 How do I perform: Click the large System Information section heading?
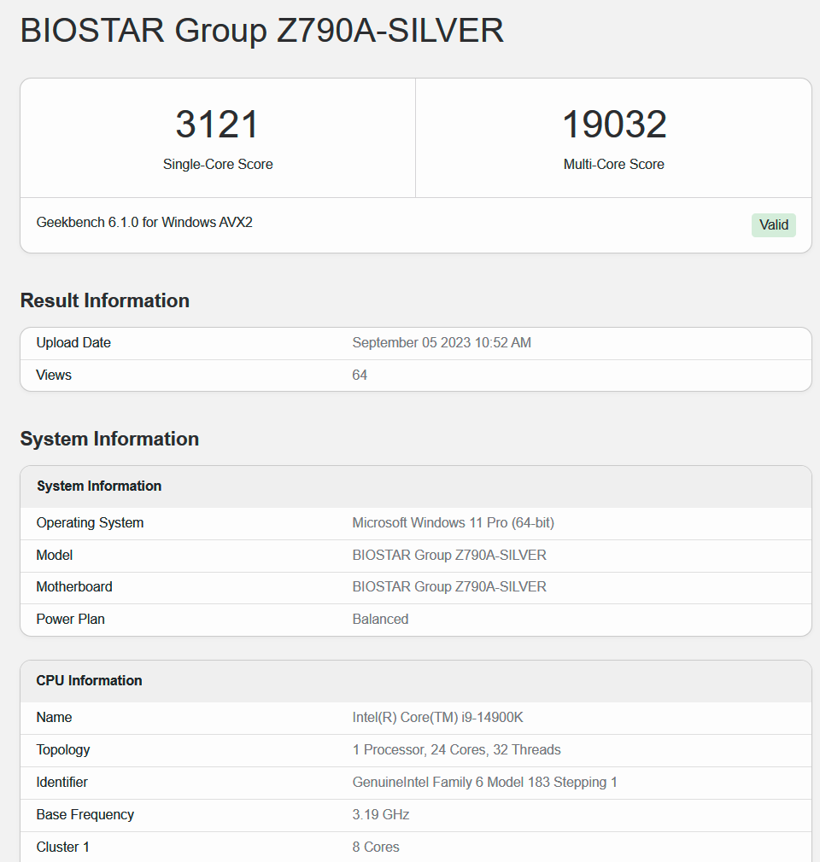tap(109, 439)
